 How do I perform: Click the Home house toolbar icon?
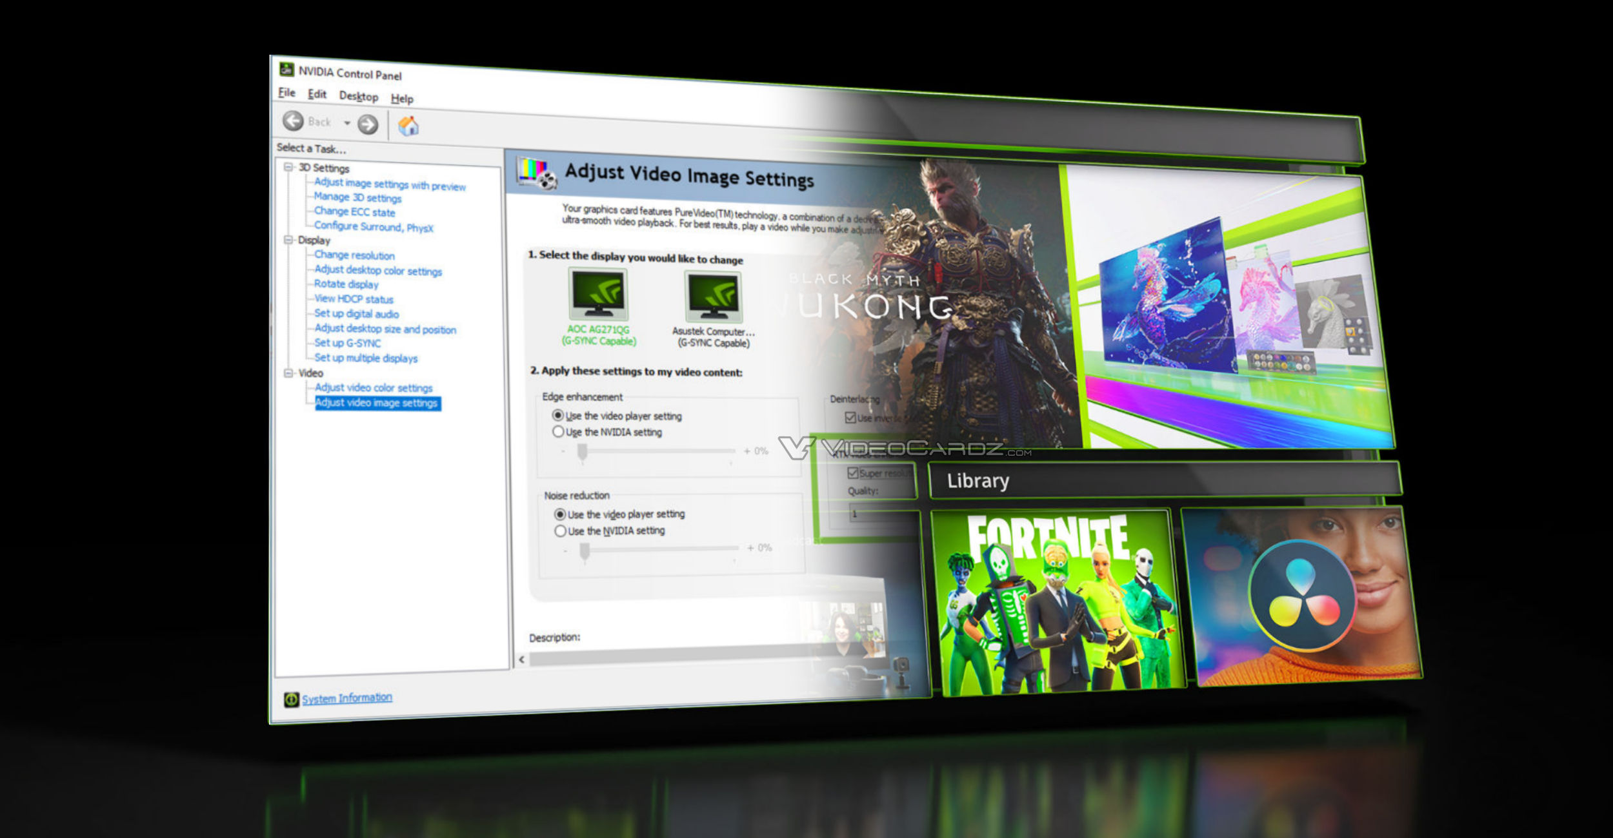408,126
